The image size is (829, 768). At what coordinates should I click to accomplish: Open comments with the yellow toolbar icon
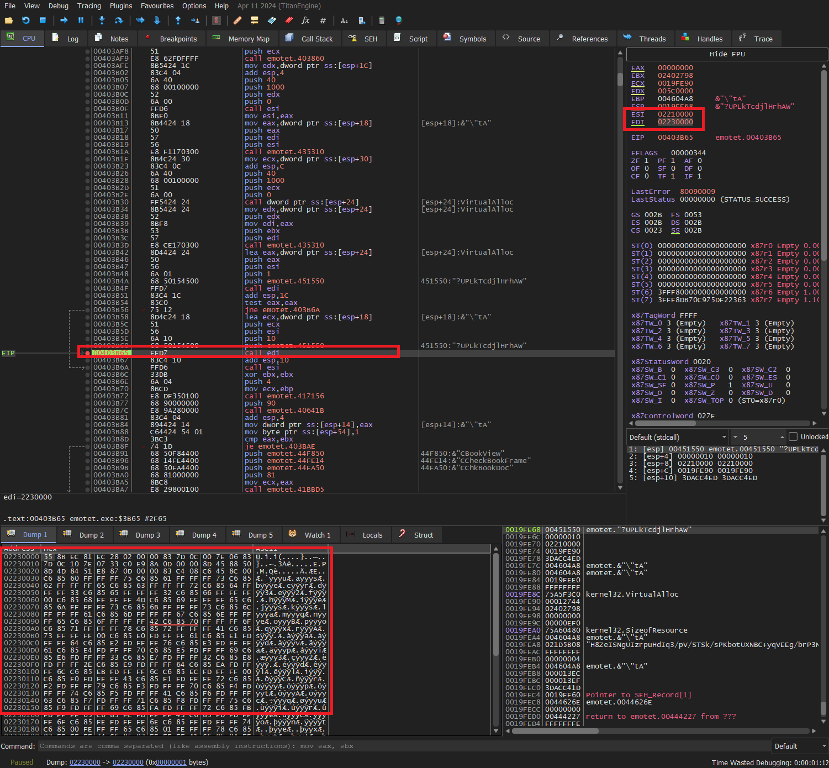tap(255, 20)
